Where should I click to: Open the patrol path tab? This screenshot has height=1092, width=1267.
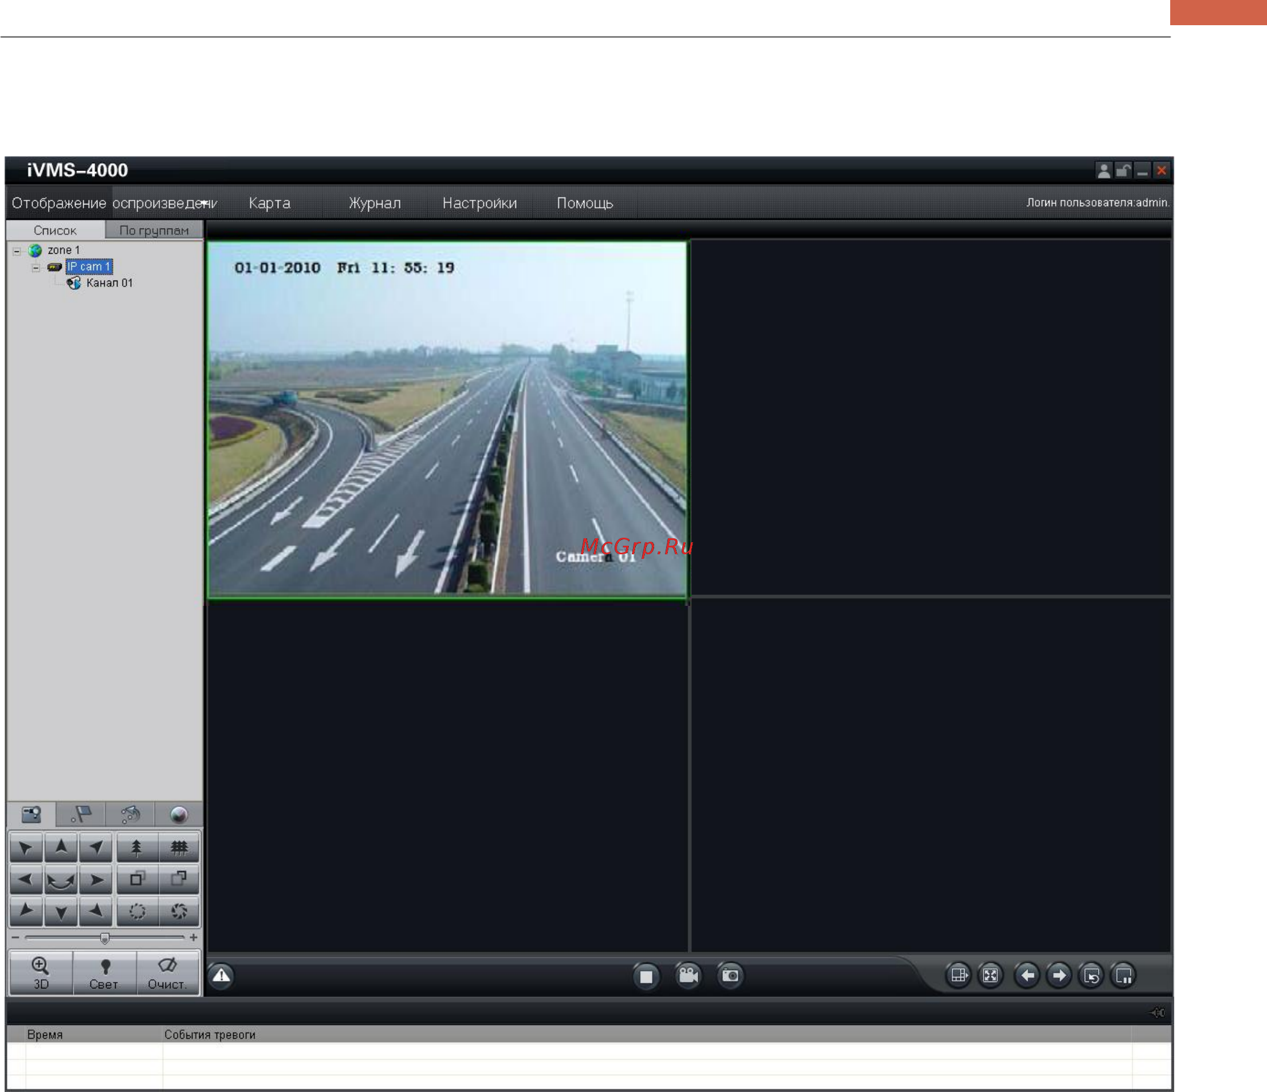[x=129, y=814]
